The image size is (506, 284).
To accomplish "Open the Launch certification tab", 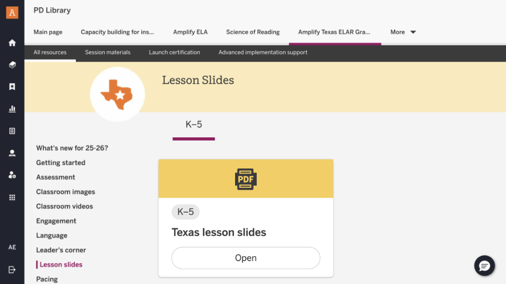I will (174, 53).
